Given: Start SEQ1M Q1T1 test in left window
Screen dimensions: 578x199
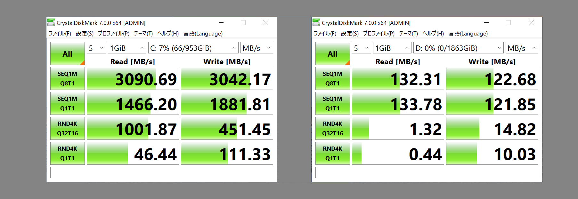Looking at the screenshot, I should (68, 103).
